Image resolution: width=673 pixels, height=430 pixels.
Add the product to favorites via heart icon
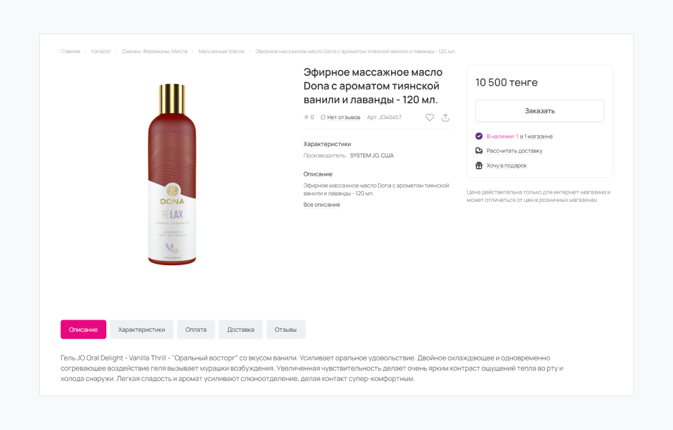430,117
